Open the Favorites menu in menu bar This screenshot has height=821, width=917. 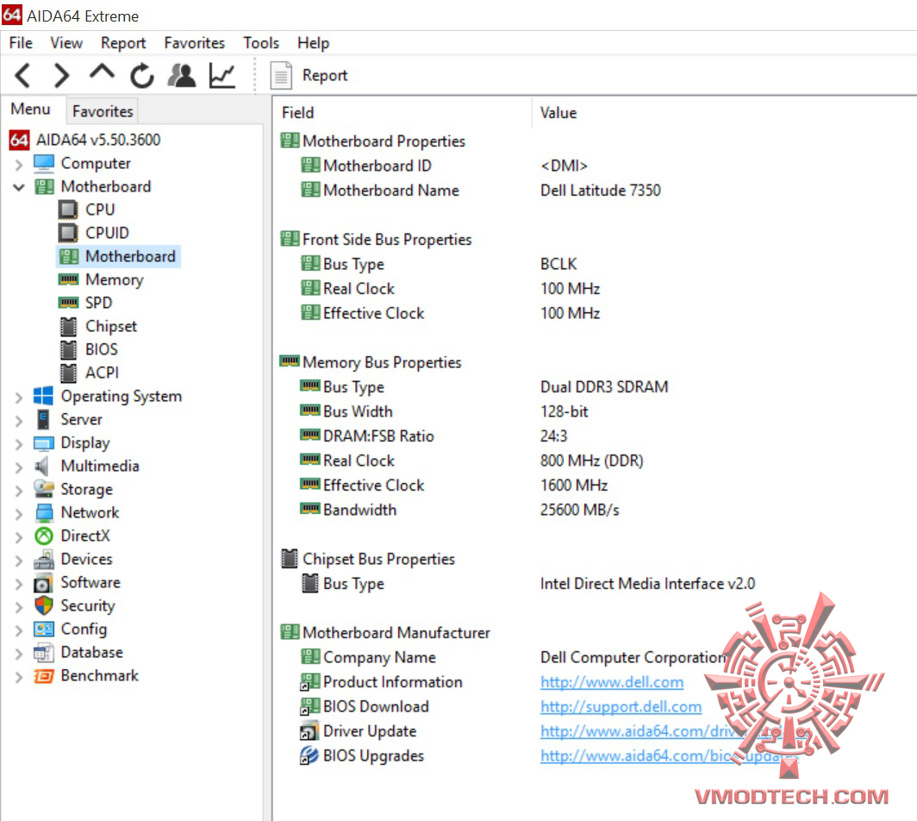click(x=194, y=43)
